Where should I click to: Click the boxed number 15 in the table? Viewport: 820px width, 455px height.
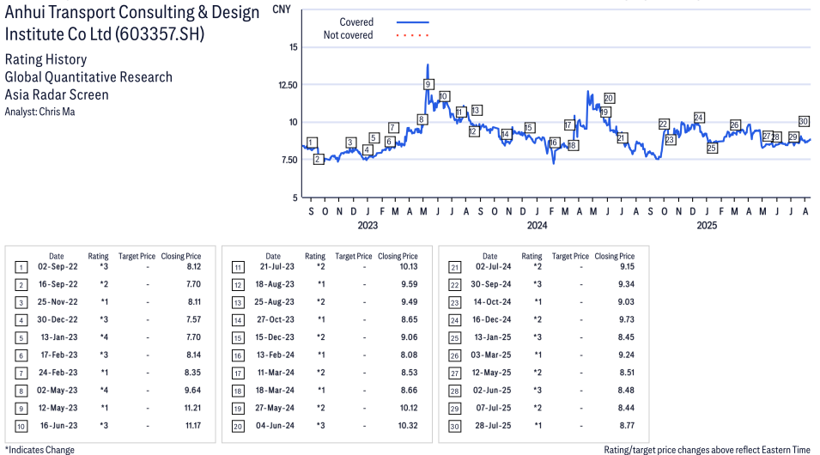click(238, 338)
